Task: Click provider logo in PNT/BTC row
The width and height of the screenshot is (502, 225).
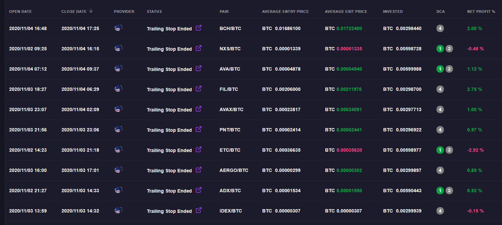Action: coord(118,130)
